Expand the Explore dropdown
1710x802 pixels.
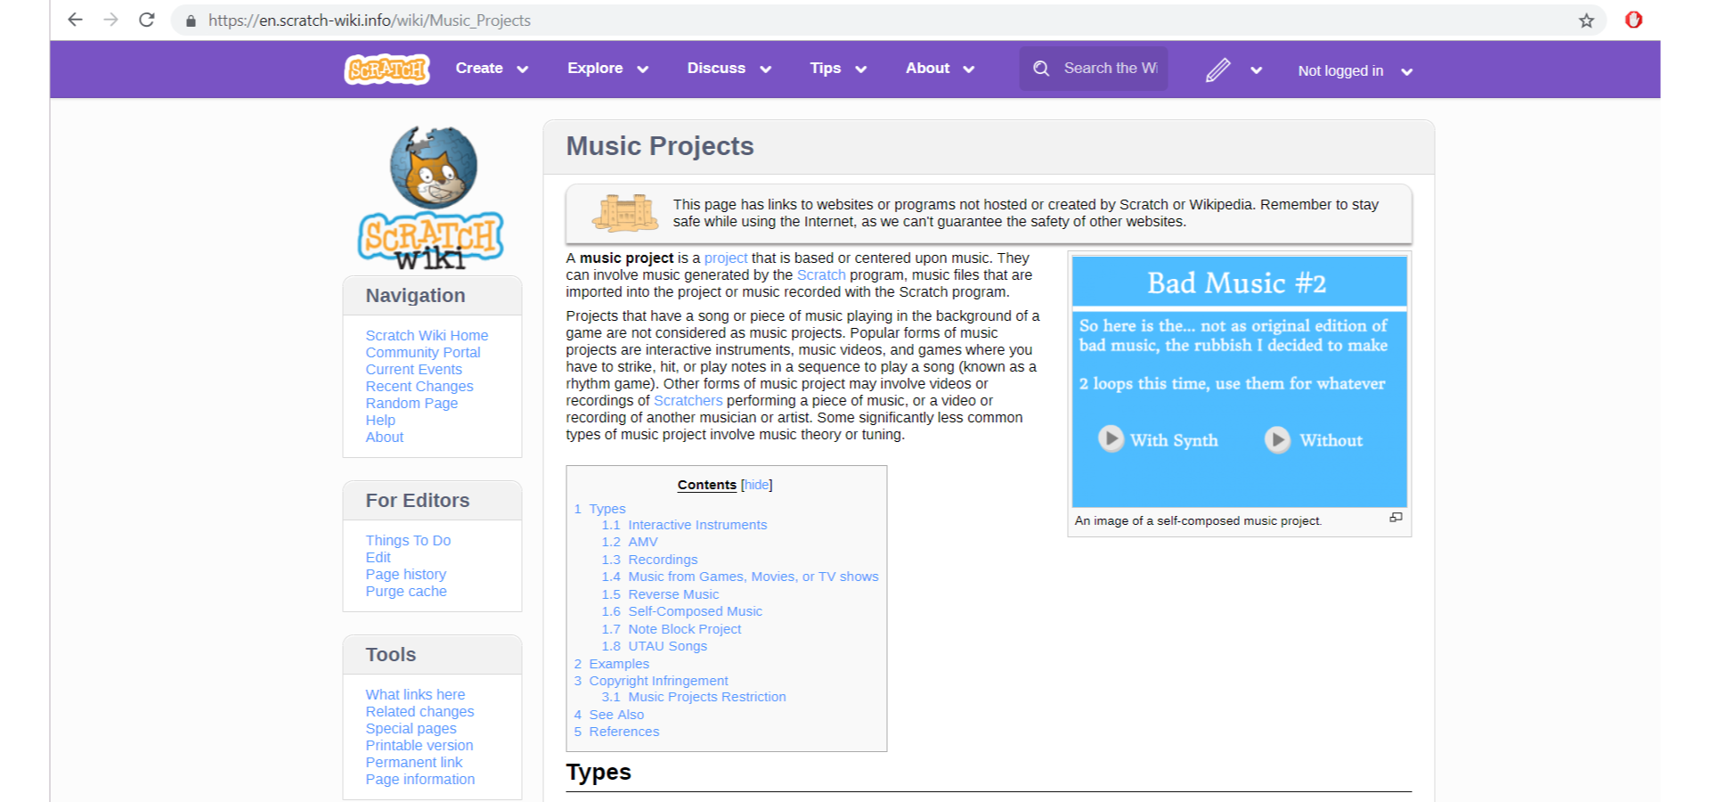coord(643,68)
